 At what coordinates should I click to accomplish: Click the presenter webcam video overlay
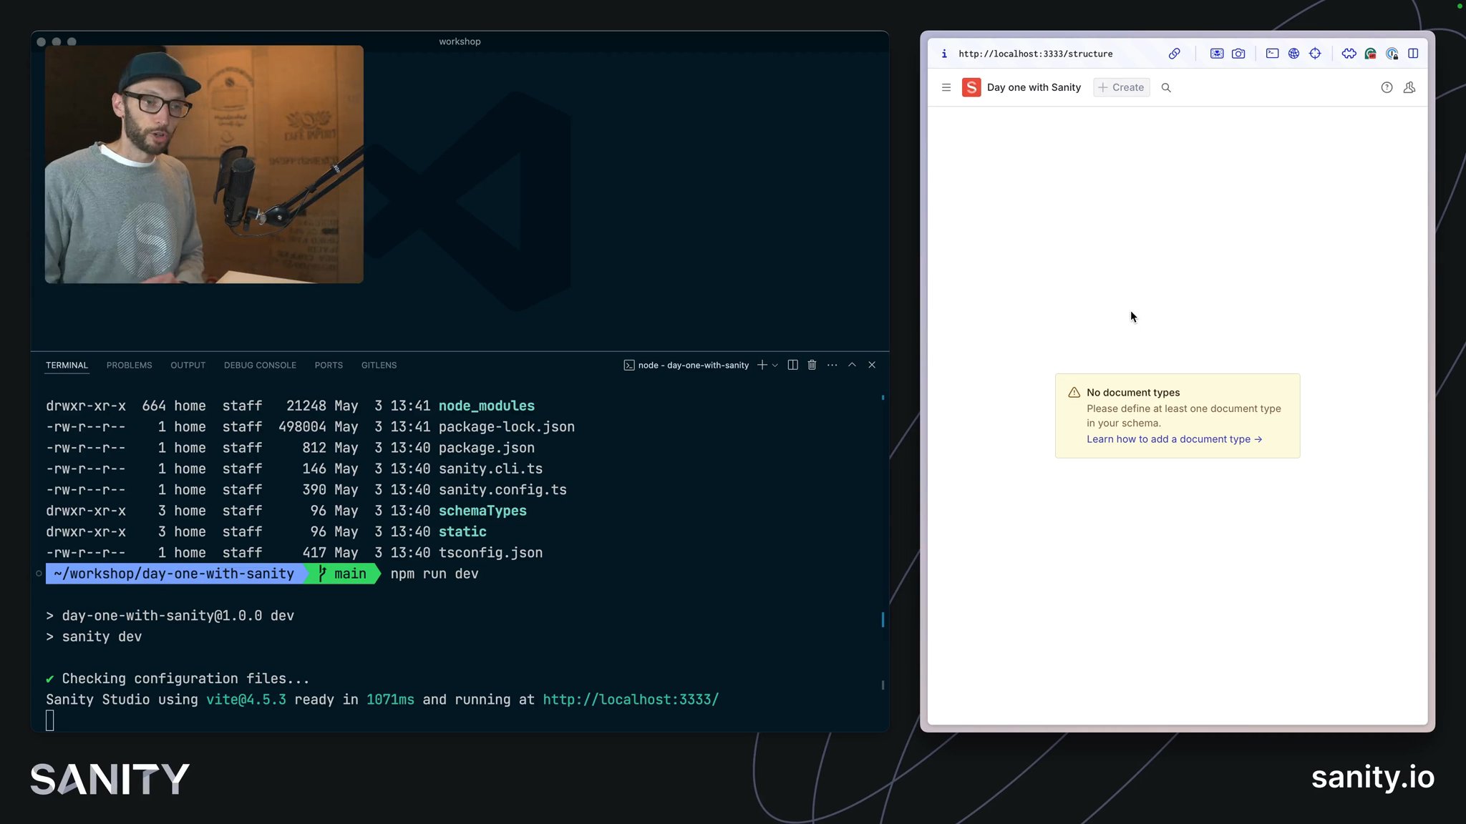coord(204,165)
